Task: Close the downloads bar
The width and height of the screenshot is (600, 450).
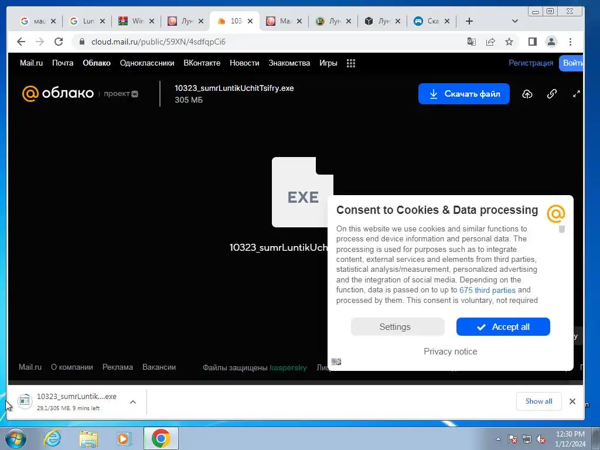Action: [572, 401]
